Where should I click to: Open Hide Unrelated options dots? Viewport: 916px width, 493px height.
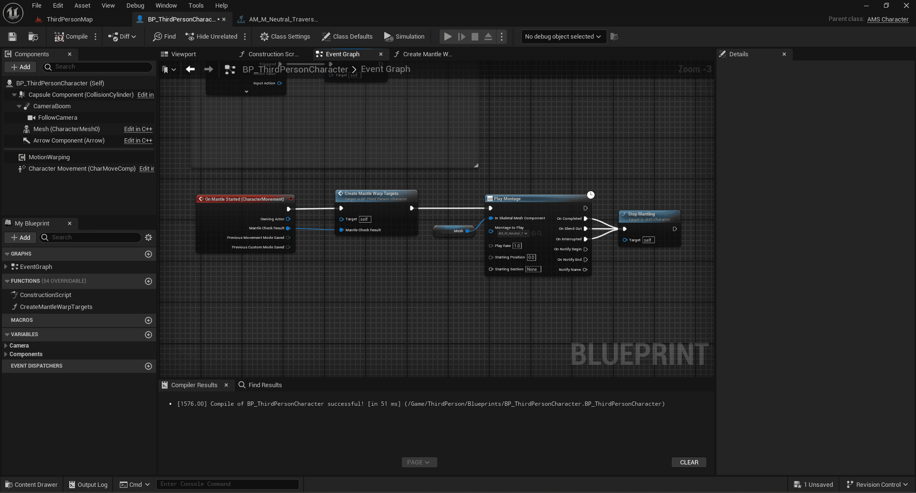[245, 37]
